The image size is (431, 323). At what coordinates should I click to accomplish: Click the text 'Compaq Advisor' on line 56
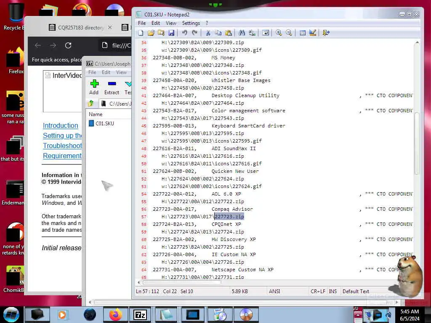coord(232,209)
